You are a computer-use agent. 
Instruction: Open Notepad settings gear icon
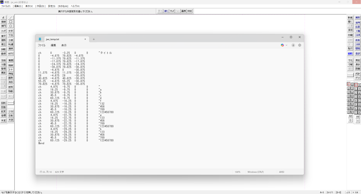click(300, 45)
